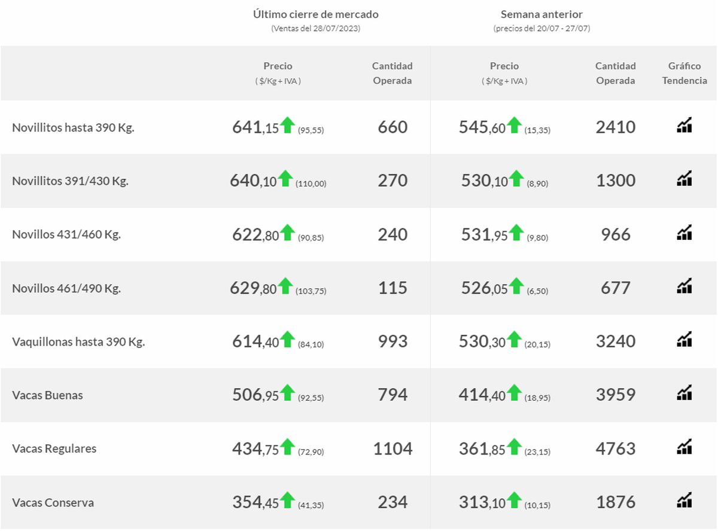Screen dimensions: 718x531
Task: Open trend chart for Novillos 431/460 Kg.
Action: pos(684,232)
